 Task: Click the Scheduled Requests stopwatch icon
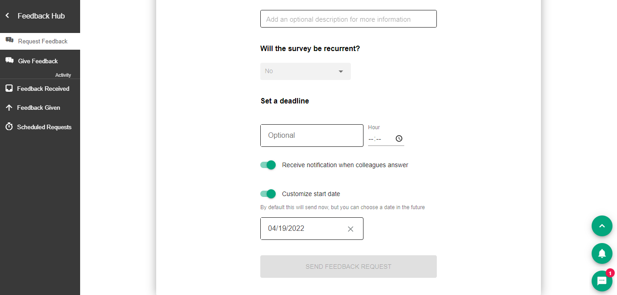point(9,126)
